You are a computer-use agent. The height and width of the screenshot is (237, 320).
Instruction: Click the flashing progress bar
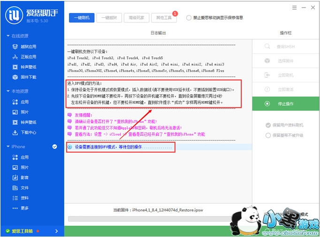150,219
